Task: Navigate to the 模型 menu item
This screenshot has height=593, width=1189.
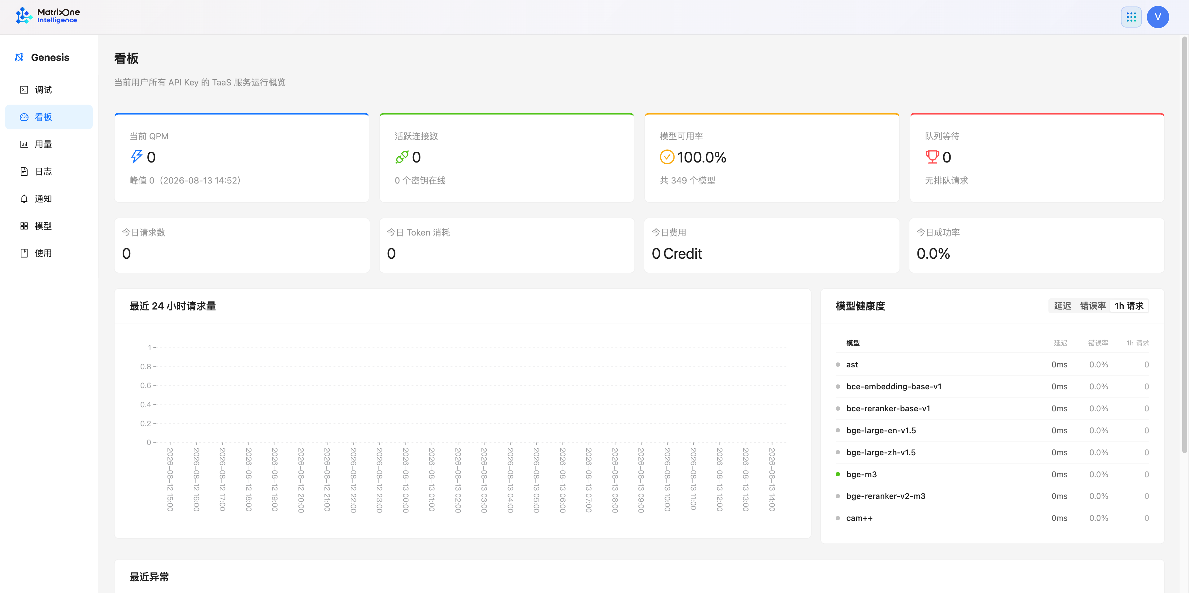Action: click(49, 226)
